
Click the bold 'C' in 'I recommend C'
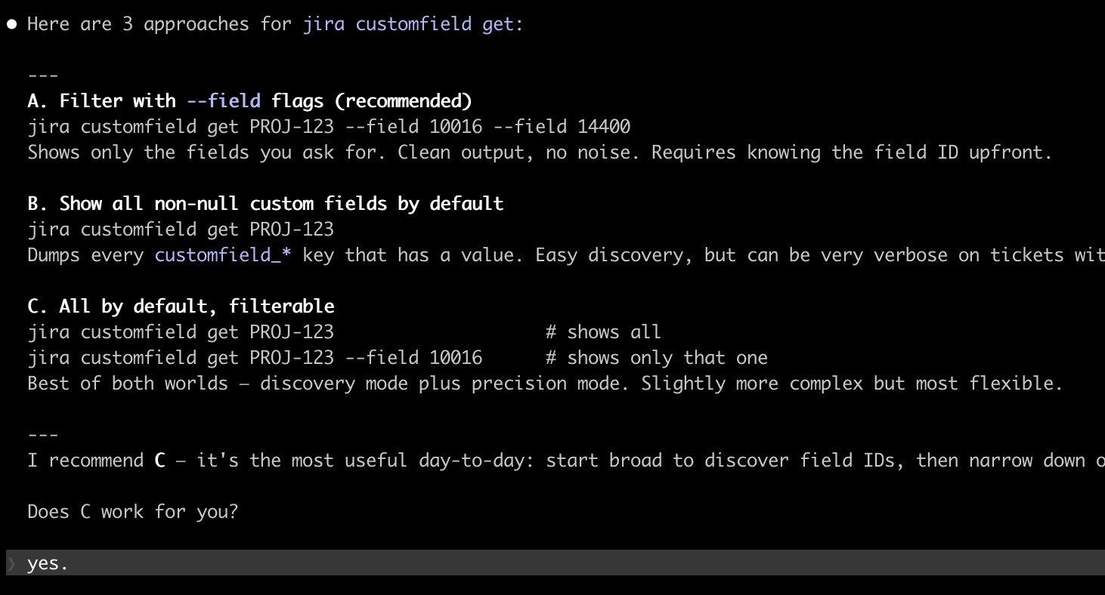point(159,461)
